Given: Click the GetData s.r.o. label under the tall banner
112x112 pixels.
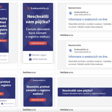Looking at the screenshot, I should coord(29,73).
